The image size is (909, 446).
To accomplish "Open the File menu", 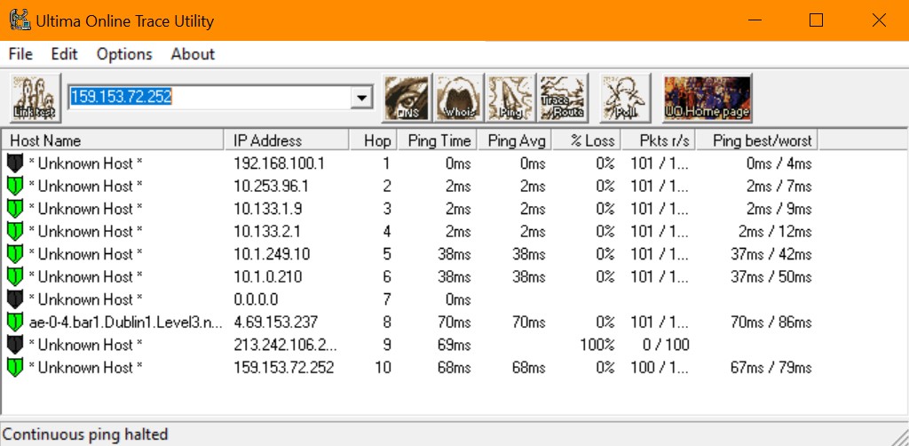I will pos(20,54).
